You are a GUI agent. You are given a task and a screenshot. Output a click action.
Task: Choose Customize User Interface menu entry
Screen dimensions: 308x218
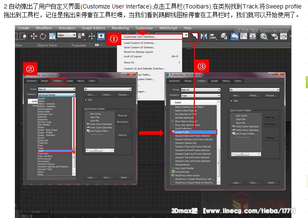click(151, 37)
